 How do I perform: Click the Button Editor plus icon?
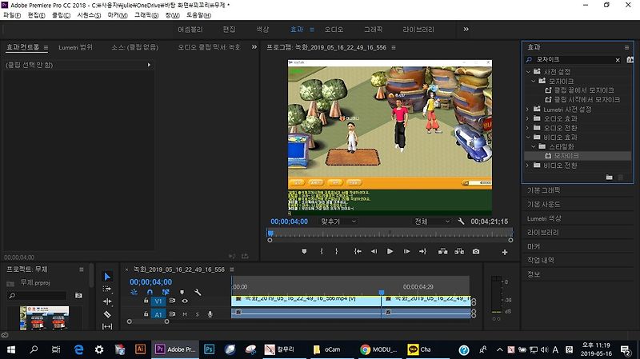(x=504, y=252)
